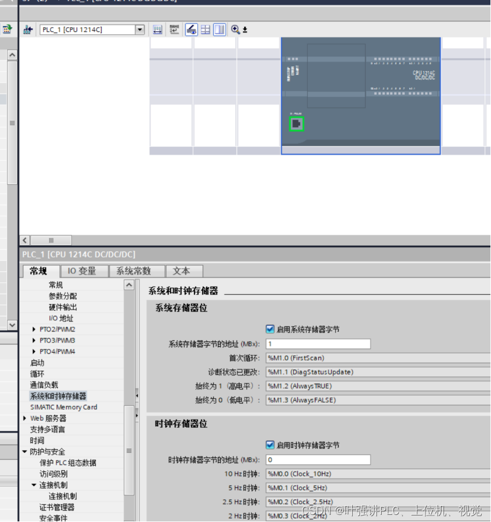This screenshot has width=491, height=522.
Task: Select 启动 in the properties tree
Action: point(37,363)
